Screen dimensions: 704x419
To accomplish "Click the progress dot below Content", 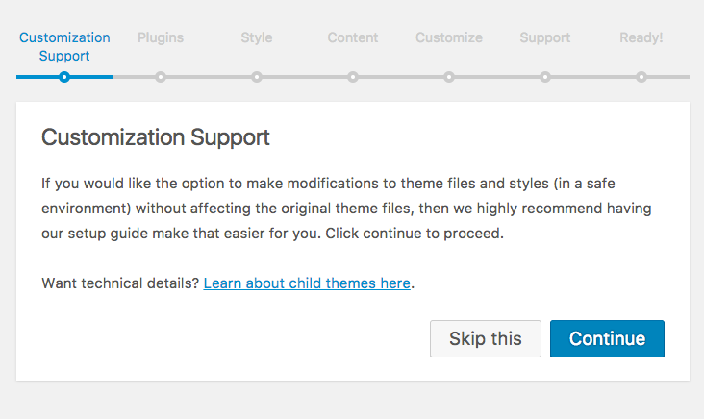I will tap(353, 77).
